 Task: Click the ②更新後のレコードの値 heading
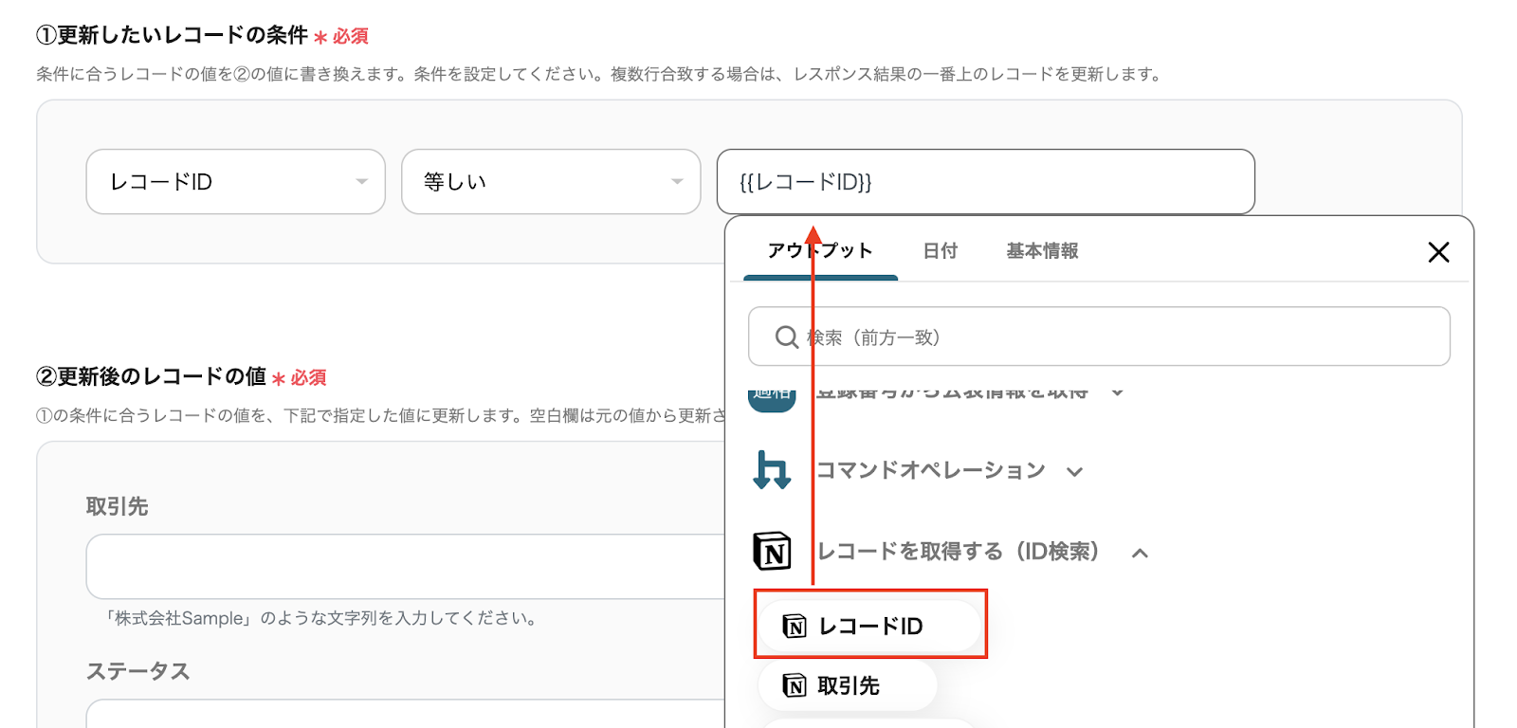point(151,376)
